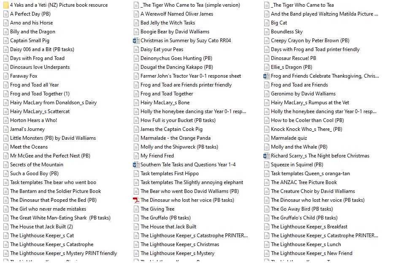Click the document icon beside Daisy Eat your Peas
Screen dimensions: 417x263
[136, 49]
